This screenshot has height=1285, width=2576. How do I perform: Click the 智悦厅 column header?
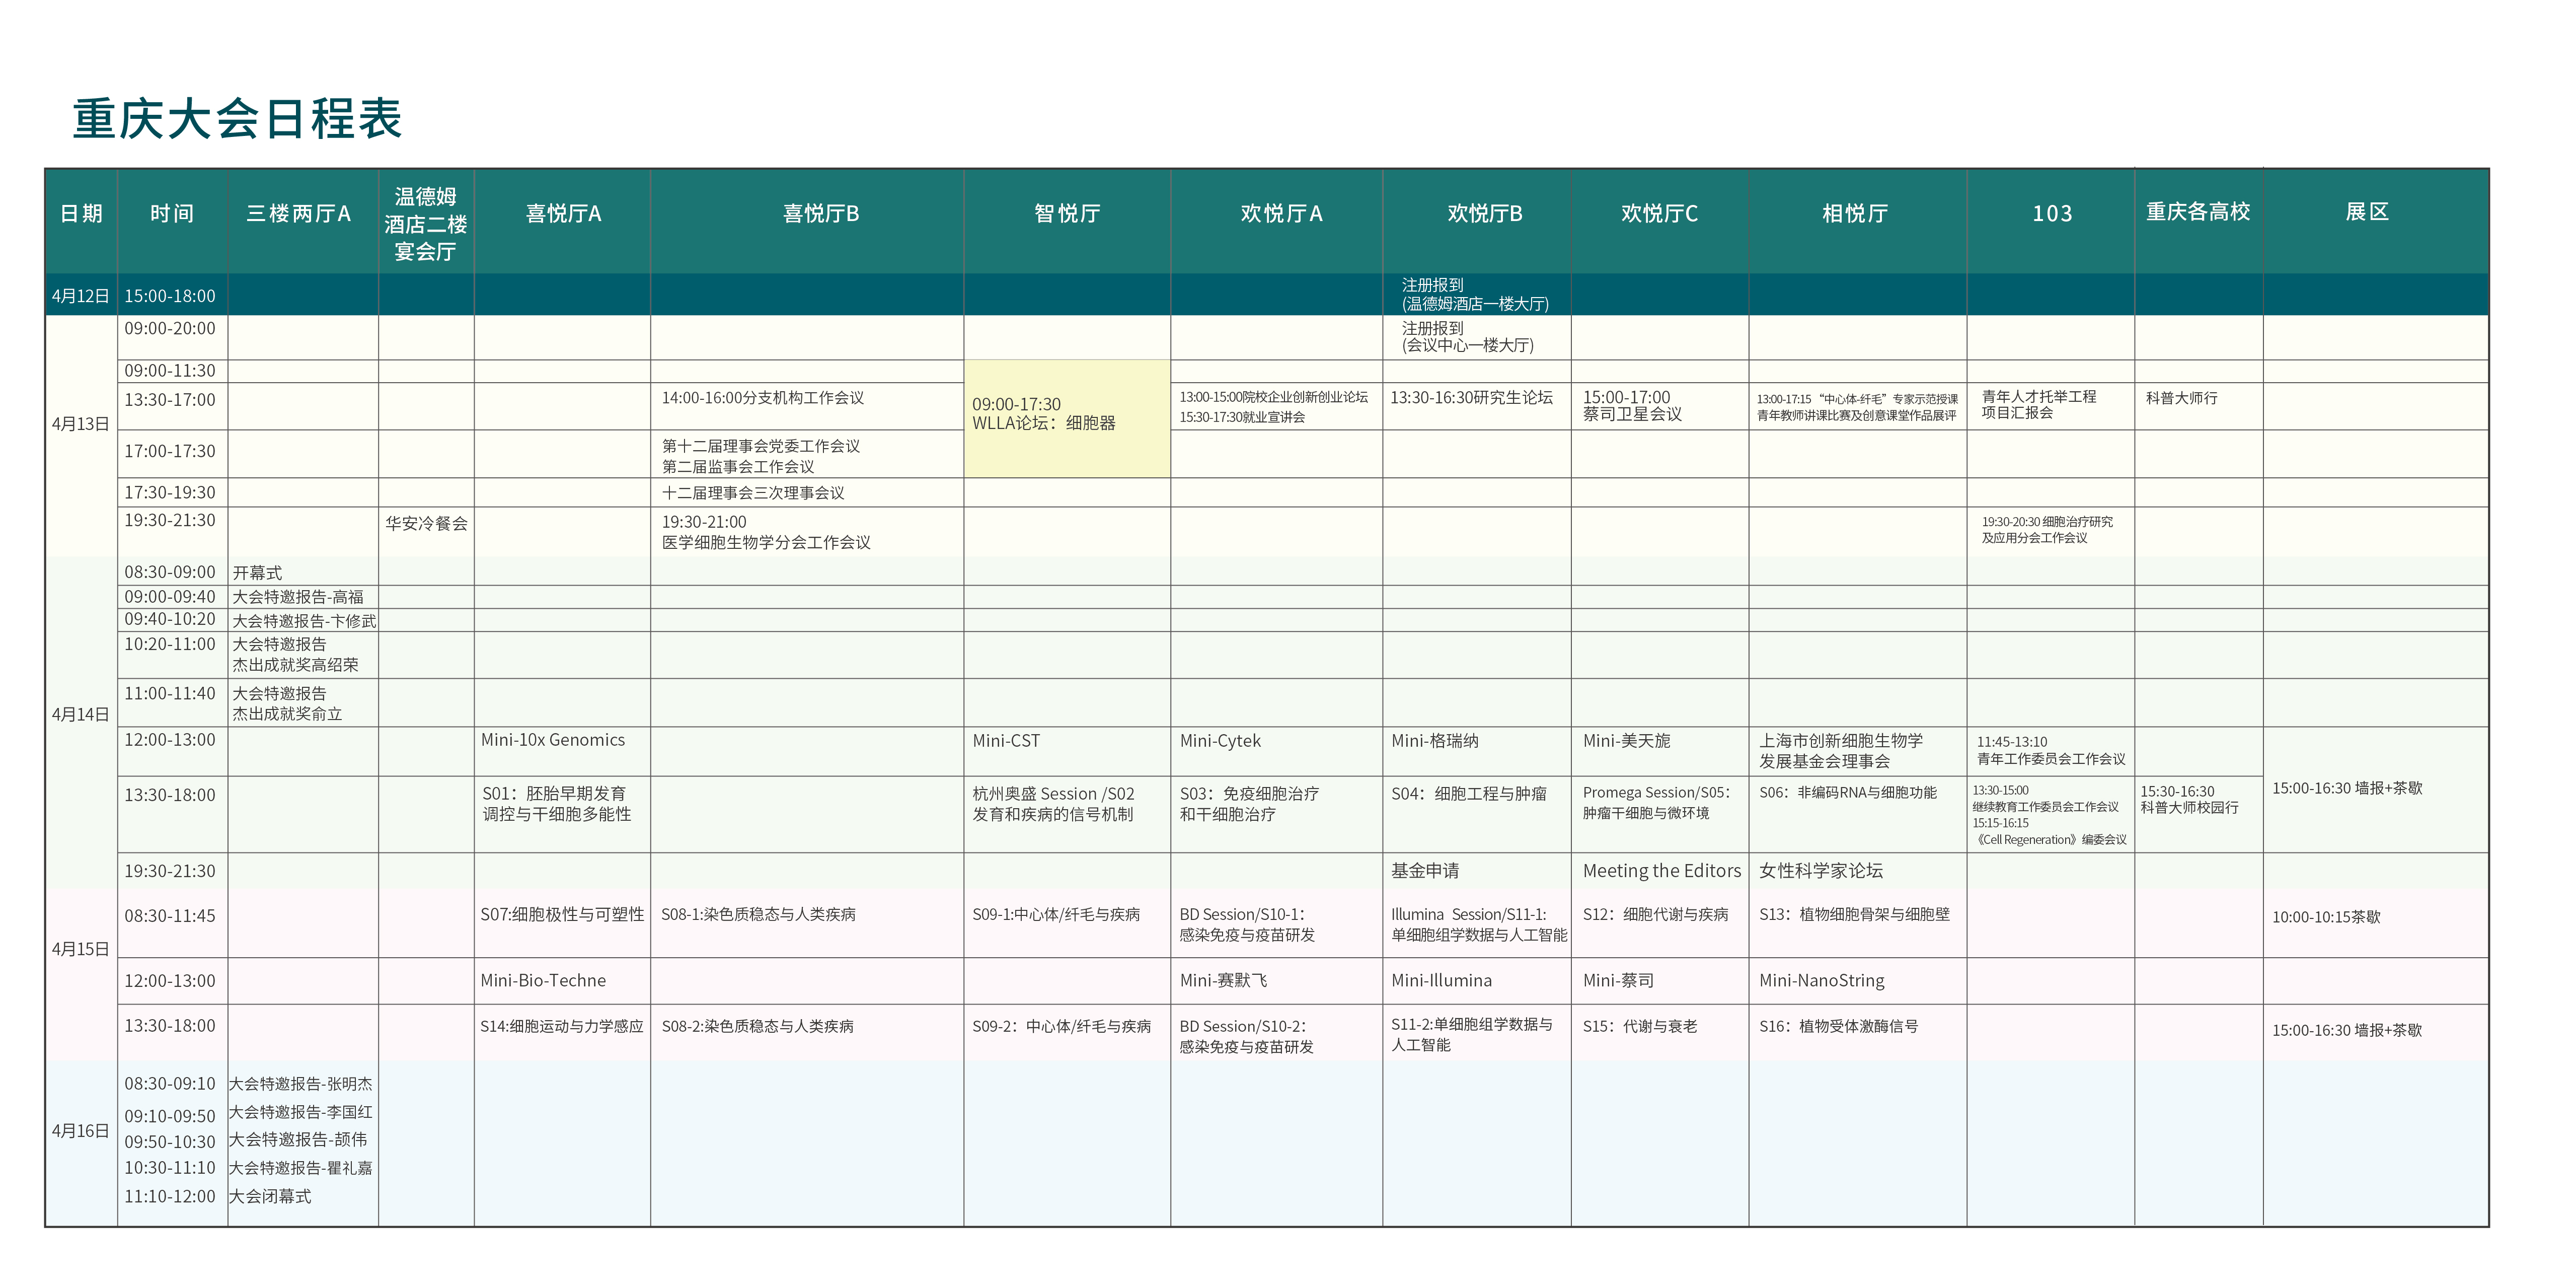click(1066, 213)
